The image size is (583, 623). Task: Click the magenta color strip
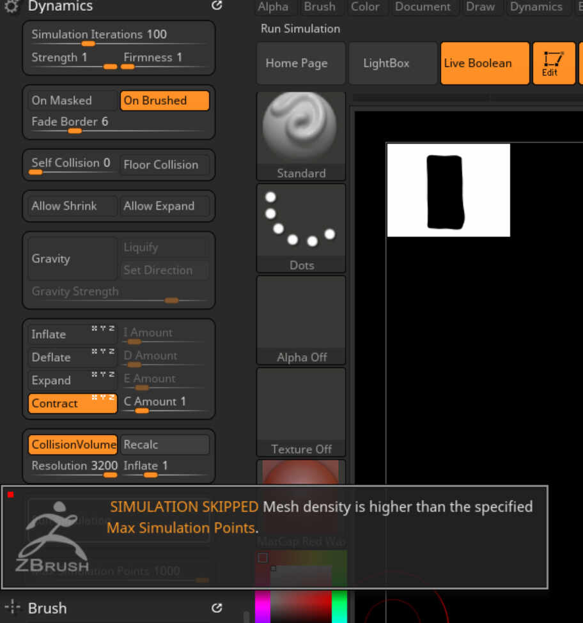coord(263,606)
